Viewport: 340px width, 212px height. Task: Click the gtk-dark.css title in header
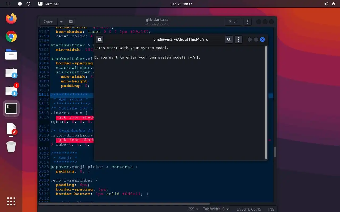pos(157,20)
